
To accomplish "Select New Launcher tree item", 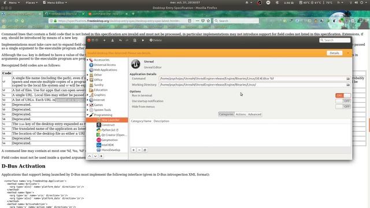I will pyautogui.click(x=107, y=120).
